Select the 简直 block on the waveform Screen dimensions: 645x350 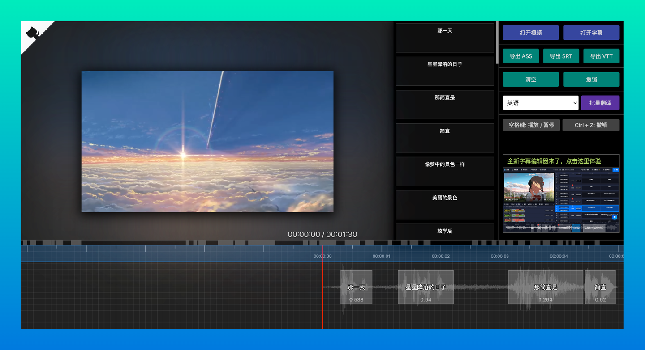pos(600,287)
